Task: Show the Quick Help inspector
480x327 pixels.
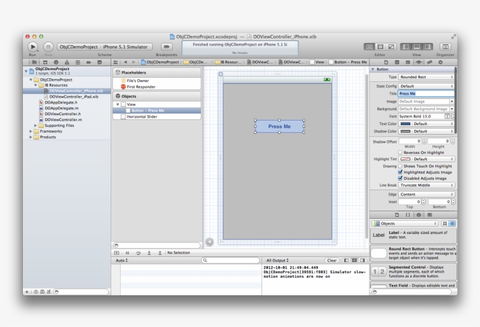Action: coord(397,63)
